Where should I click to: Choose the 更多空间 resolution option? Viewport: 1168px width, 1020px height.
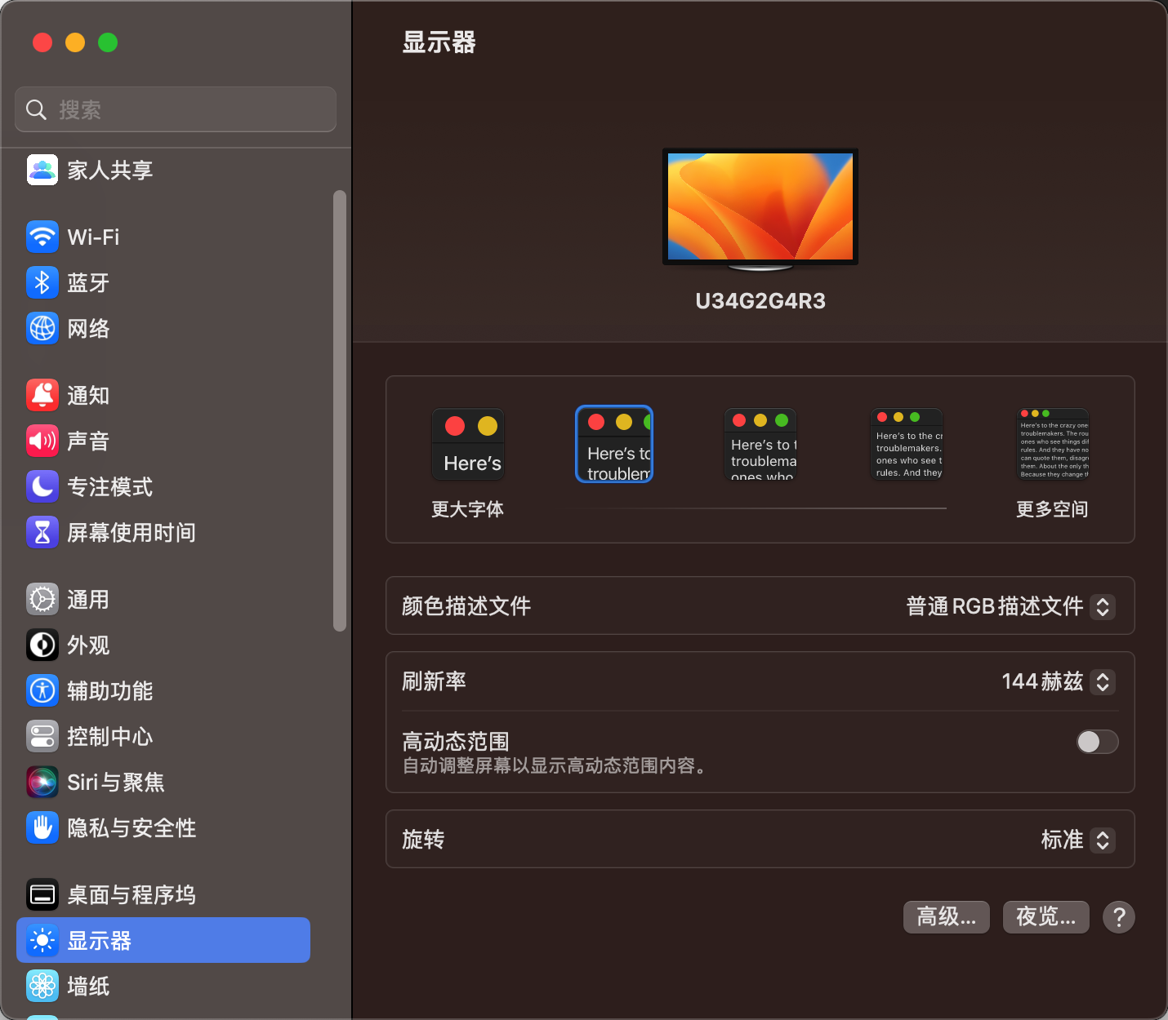(x=1053, y=445)
